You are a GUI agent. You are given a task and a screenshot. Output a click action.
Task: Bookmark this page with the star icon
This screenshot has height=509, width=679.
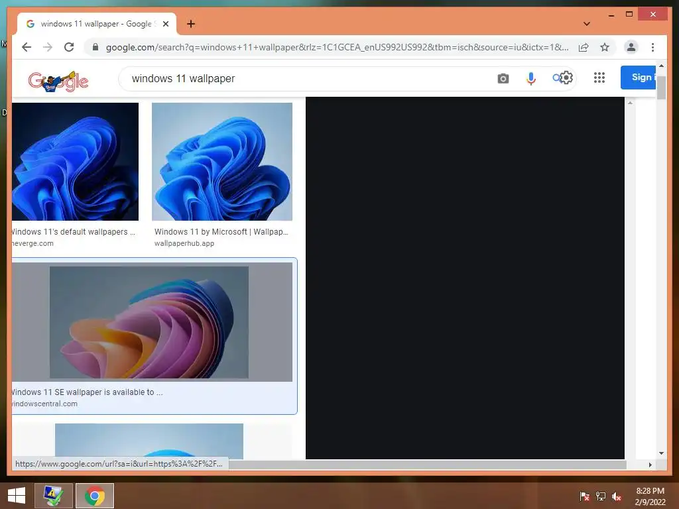click(x=605, y=47)
